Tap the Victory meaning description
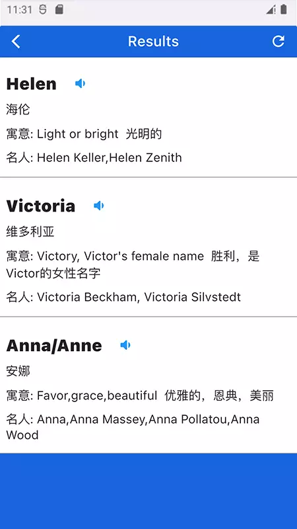297x529 pixels. click(133, 264)
